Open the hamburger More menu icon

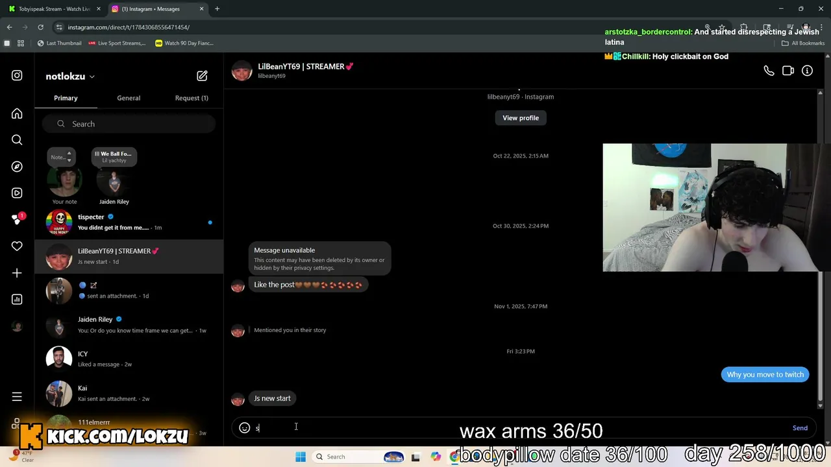coord(17,396)
